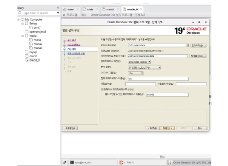Click the Oracle Base browse button

(198, 45)
